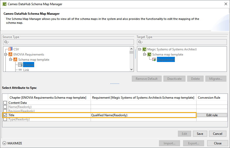The width and height of the screenshot is (230, 148).
Task: Click the ENOVIA Requirements icon
Action: (10, 54)
